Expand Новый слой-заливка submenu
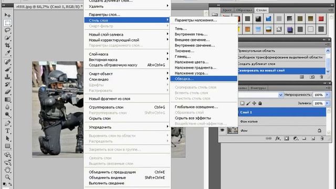This screenshot has height=189, width=336. pos(127,34)
